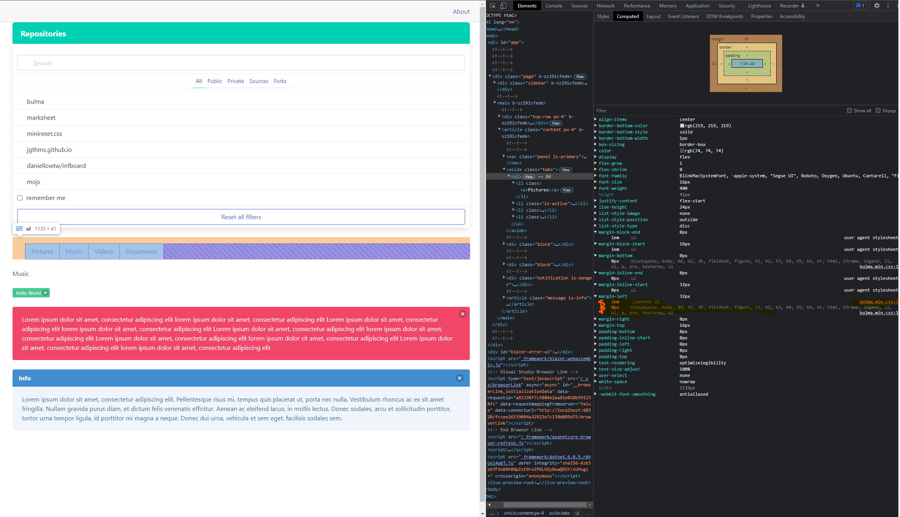Viewport: 900px width, 517px height.
Task: Switch to the Layout tab
Action: 653,16
